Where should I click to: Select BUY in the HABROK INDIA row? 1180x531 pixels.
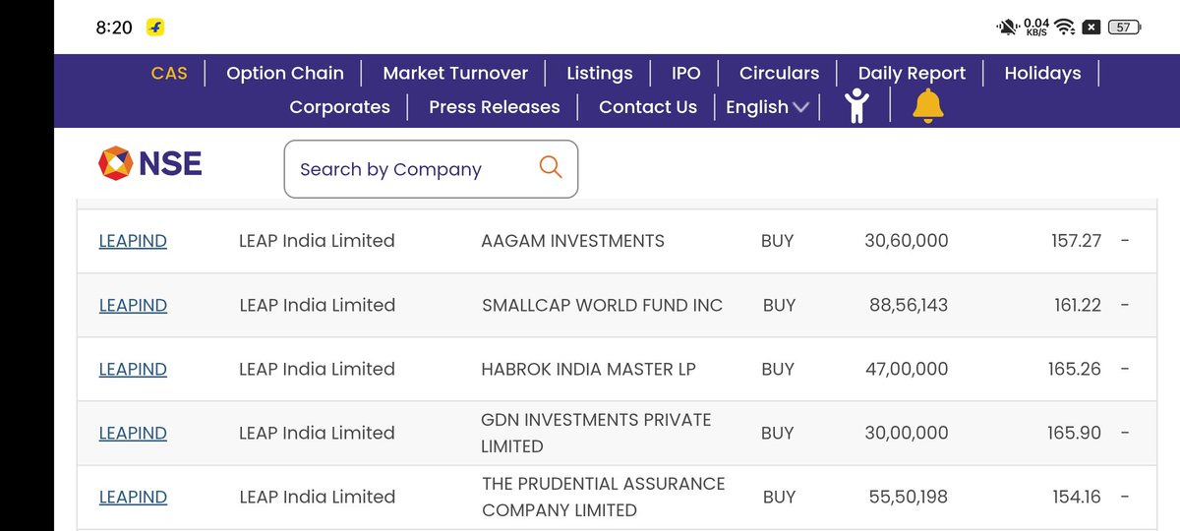click(x=777, y=369)
